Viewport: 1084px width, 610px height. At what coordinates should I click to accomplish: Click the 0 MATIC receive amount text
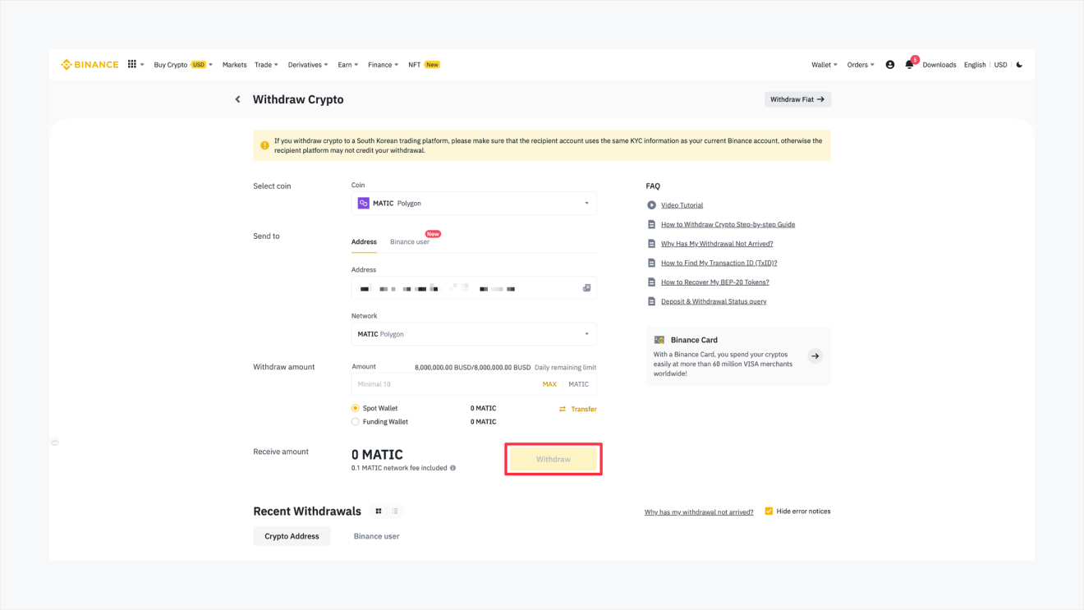377,455
